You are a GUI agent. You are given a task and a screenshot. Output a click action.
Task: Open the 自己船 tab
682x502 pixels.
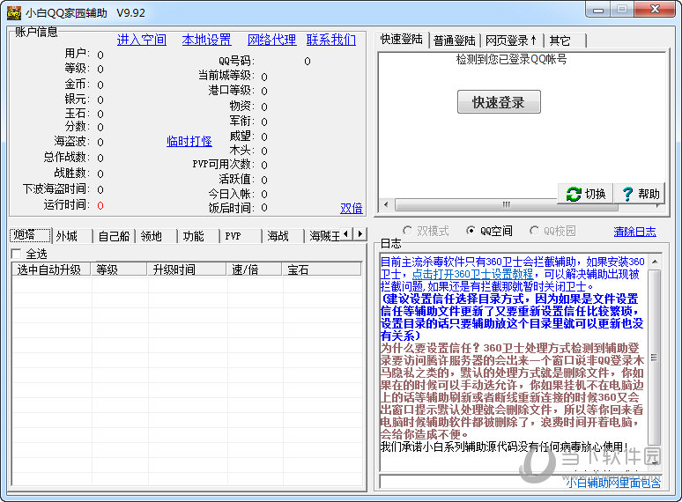(x=114, y=236)
